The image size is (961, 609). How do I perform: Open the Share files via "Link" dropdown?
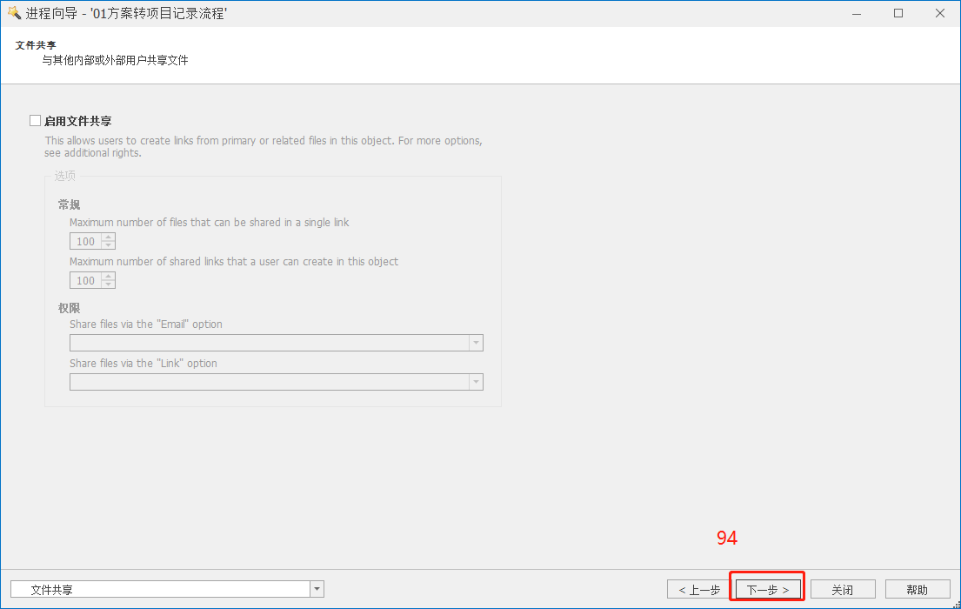click(475, 382)
